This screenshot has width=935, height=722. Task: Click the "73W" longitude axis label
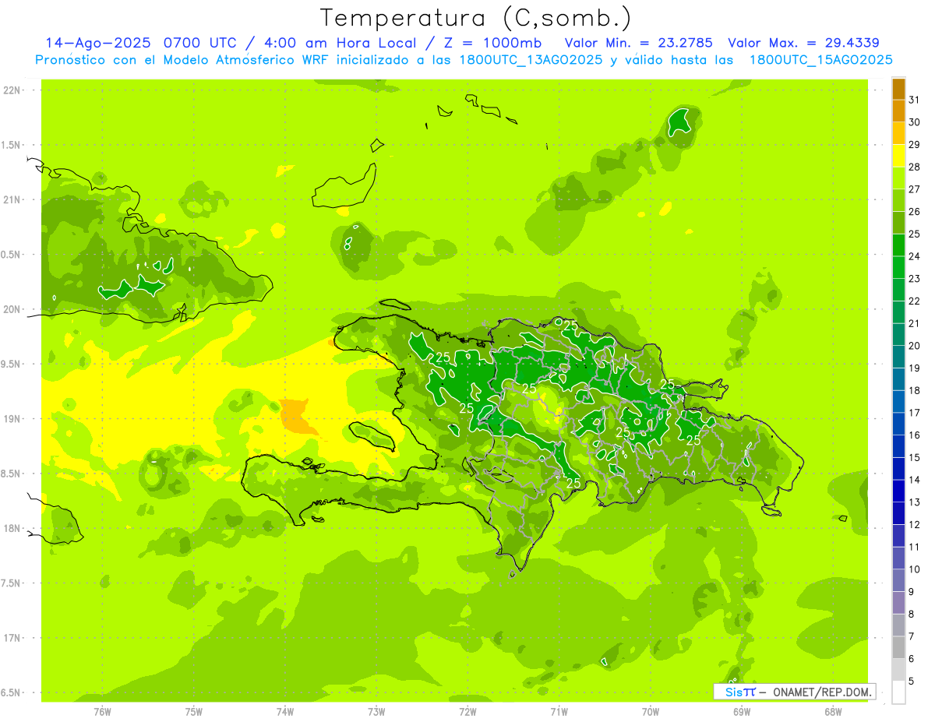[376, 712]
